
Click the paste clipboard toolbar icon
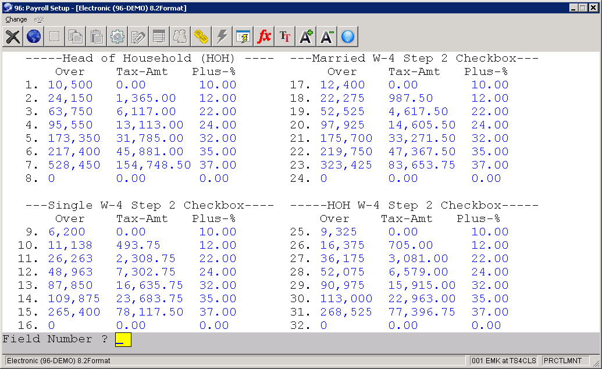[x=97, y=37]
